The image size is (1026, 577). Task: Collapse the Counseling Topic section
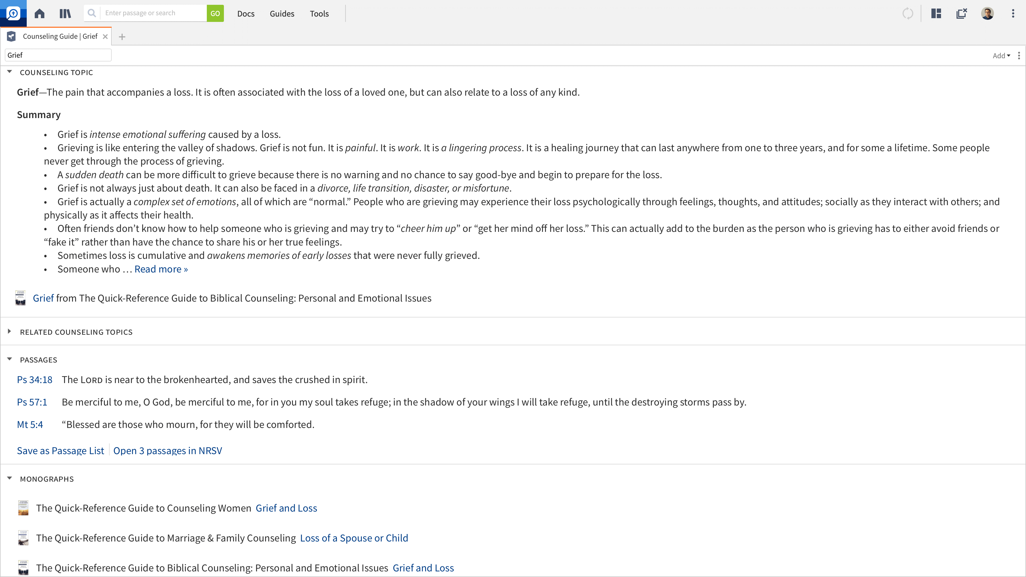point(10,72)
